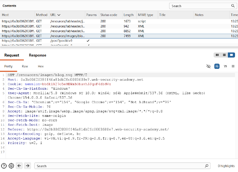The height and width of the screenshot is (172, 238).
Task: Sort by the Method column header
Action: 42,15
